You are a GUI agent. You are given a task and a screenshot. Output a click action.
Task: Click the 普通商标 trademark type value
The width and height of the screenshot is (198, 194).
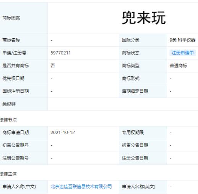click(179, 66)
